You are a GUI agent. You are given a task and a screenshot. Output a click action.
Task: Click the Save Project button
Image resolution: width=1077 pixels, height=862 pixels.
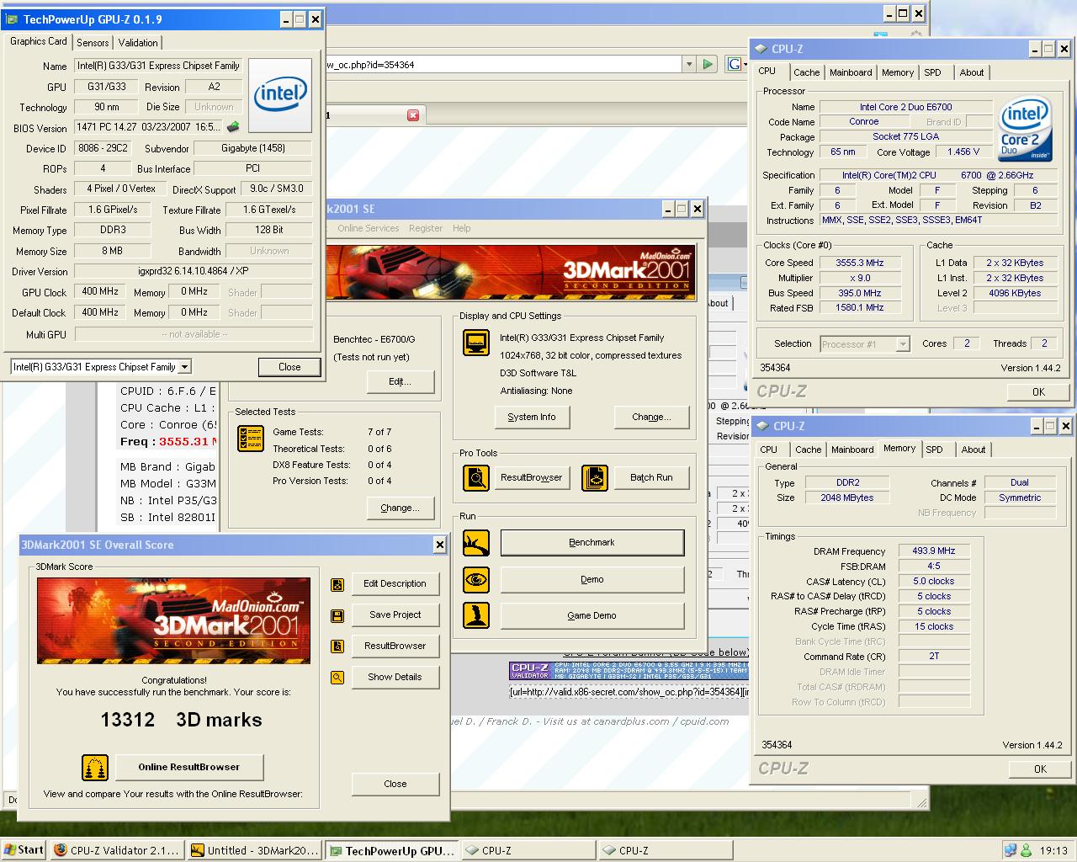pos(395,615)
